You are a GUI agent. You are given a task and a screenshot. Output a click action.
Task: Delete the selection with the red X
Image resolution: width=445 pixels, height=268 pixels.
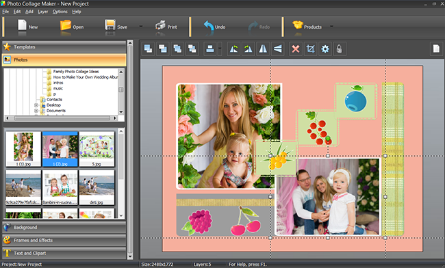(x=296, y=49)
